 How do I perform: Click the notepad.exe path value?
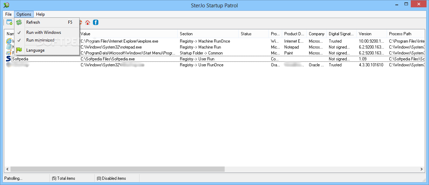(111, 47)
